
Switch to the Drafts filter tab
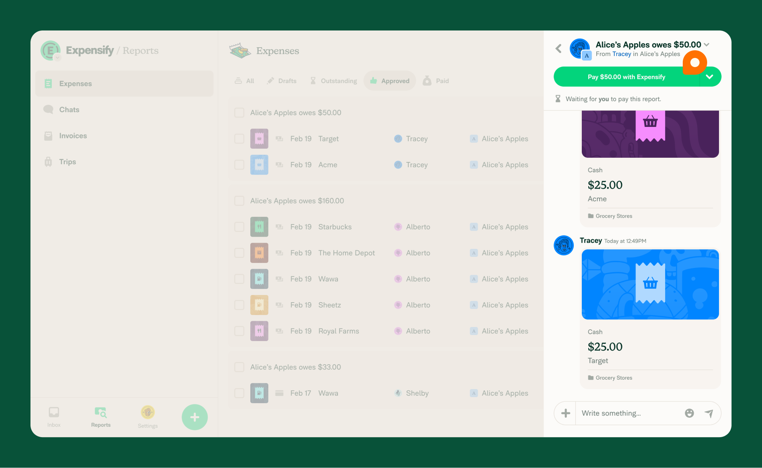click(282, 81)
